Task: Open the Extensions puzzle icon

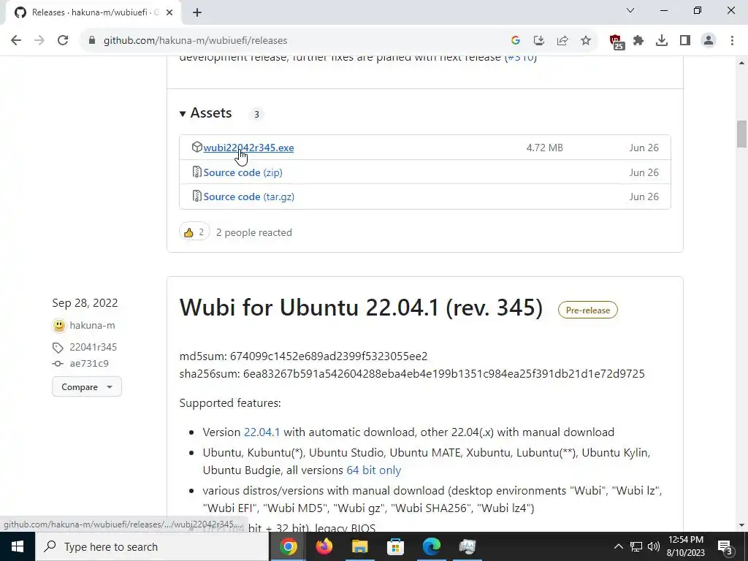Action: (x=638, y=41)
